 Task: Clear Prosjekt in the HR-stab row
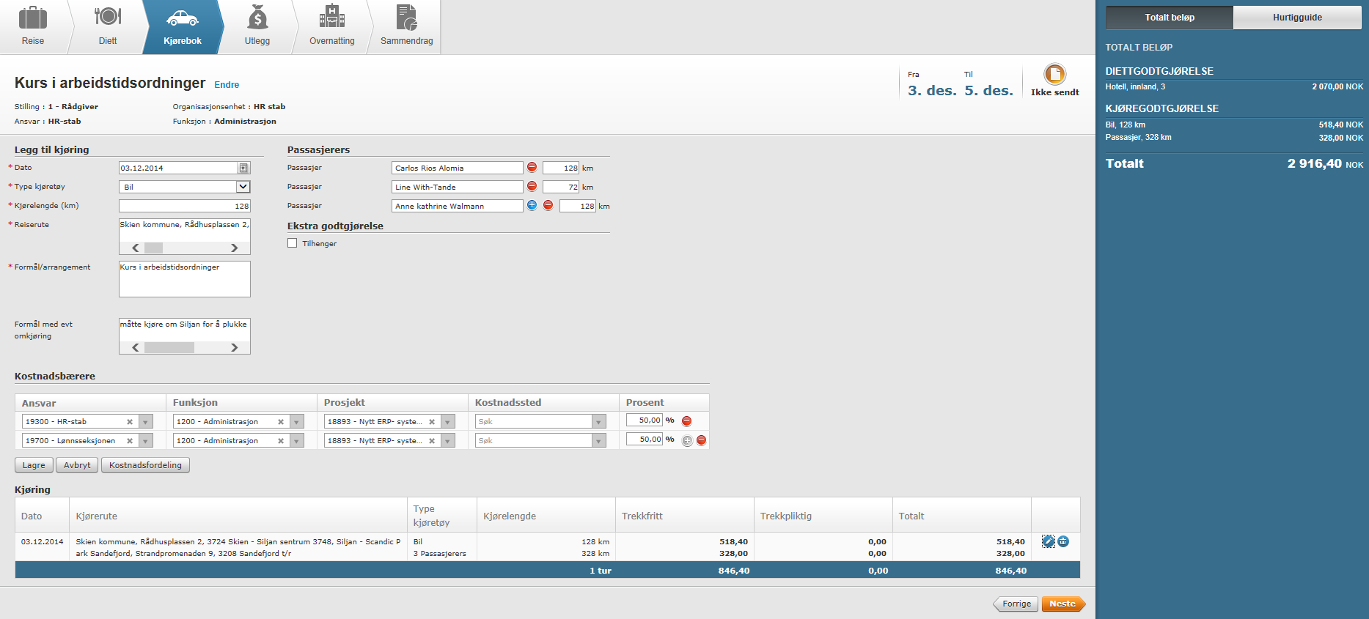coord(432,422)
